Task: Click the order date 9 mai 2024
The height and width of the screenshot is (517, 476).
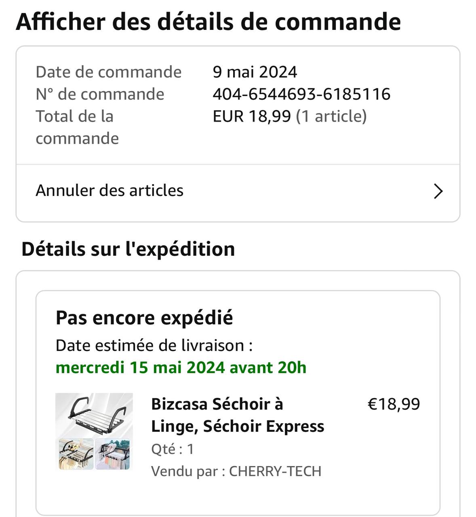Action: point(255,72)
